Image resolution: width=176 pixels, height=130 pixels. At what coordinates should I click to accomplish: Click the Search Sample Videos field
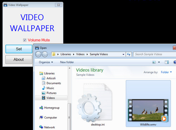coord(155,54)
